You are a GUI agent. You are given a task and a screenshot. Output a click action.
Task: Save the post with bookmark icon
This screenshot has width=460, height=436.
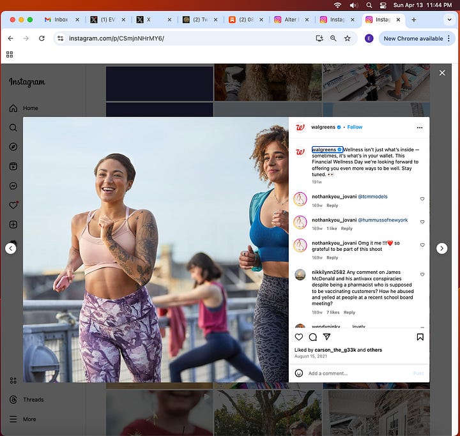pyautogui.click(x=420, y=337)
